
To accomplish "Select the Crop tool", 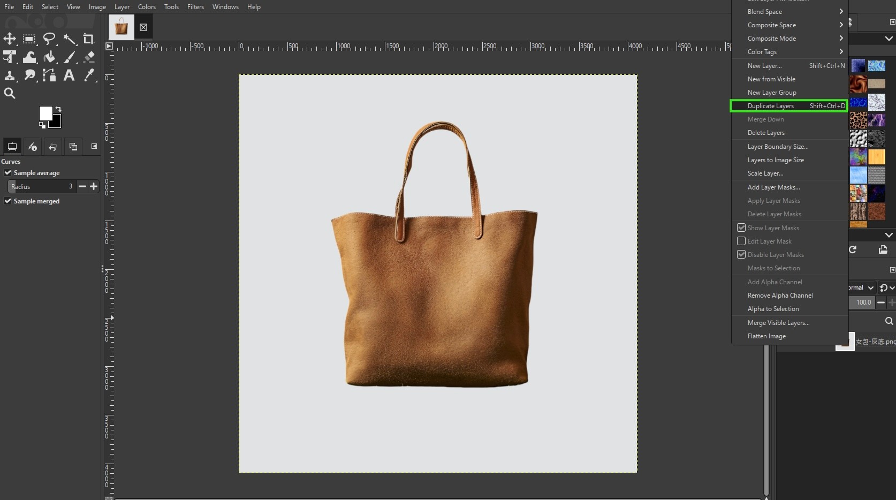I will pyautogui.click(x=89, y=39).
